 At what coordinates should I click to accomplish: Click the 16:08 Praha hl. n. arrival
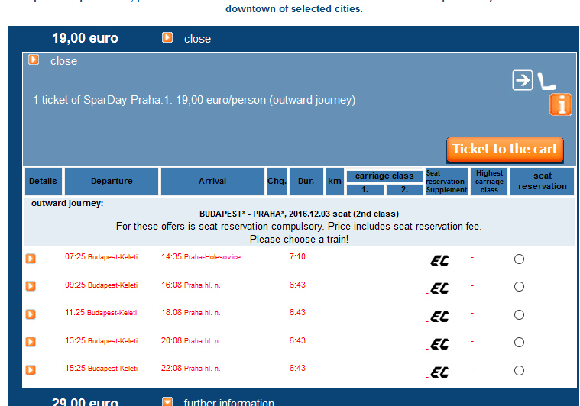point(191,285)
